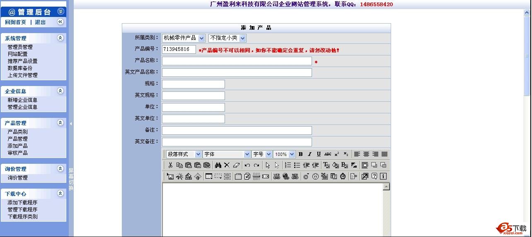
Task: Click the cut (scissors) icon
Action: click(x=170, y=165)
